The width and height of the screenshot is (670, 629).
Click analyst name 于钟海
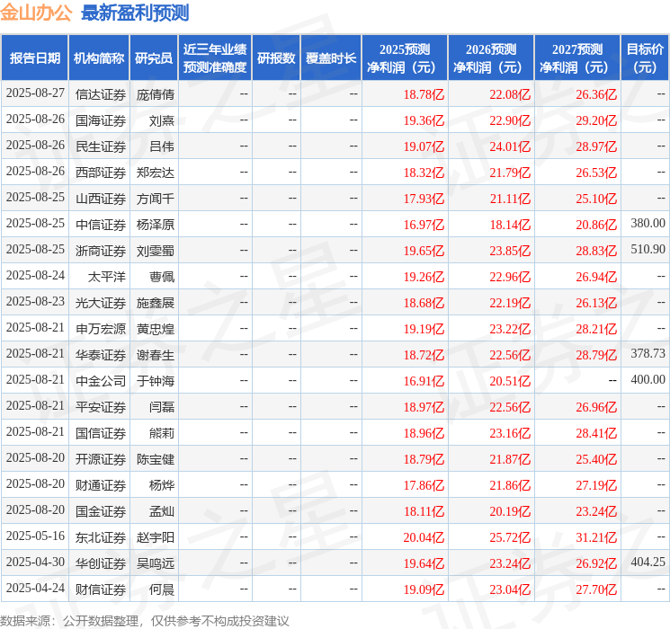pos(156,381)
